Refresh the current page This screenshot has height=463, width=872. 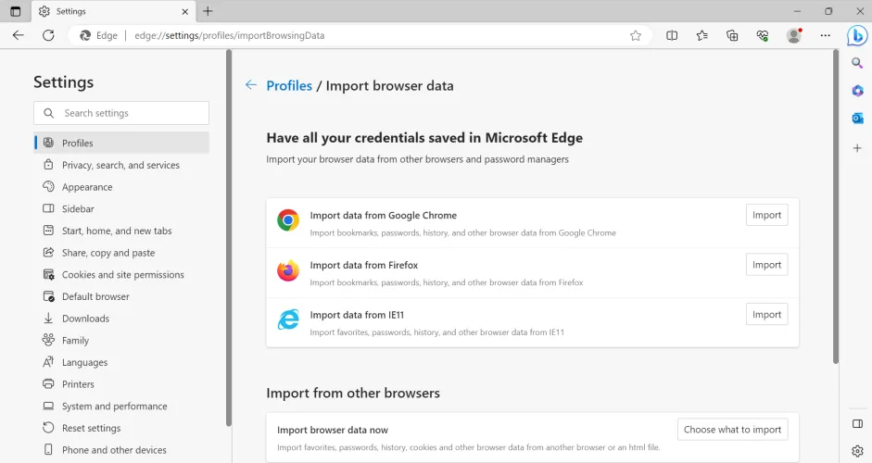pyautogui.click(x=48, y=35)
